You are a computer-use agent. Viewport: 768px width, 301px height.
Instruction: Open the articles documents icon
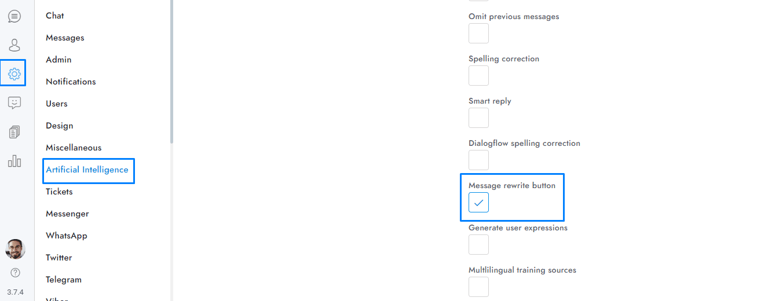pos(14,132)
